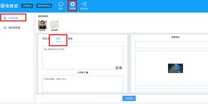Select 我的朋友圈 in the sidebar
The height and width of the screenshot is (104, 208).
(x=14, y=28)
